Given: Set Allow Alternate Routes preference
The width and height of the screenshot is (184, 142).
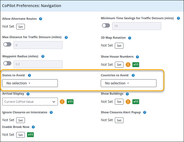Looking at the screenshot, I should click(21, 27).
